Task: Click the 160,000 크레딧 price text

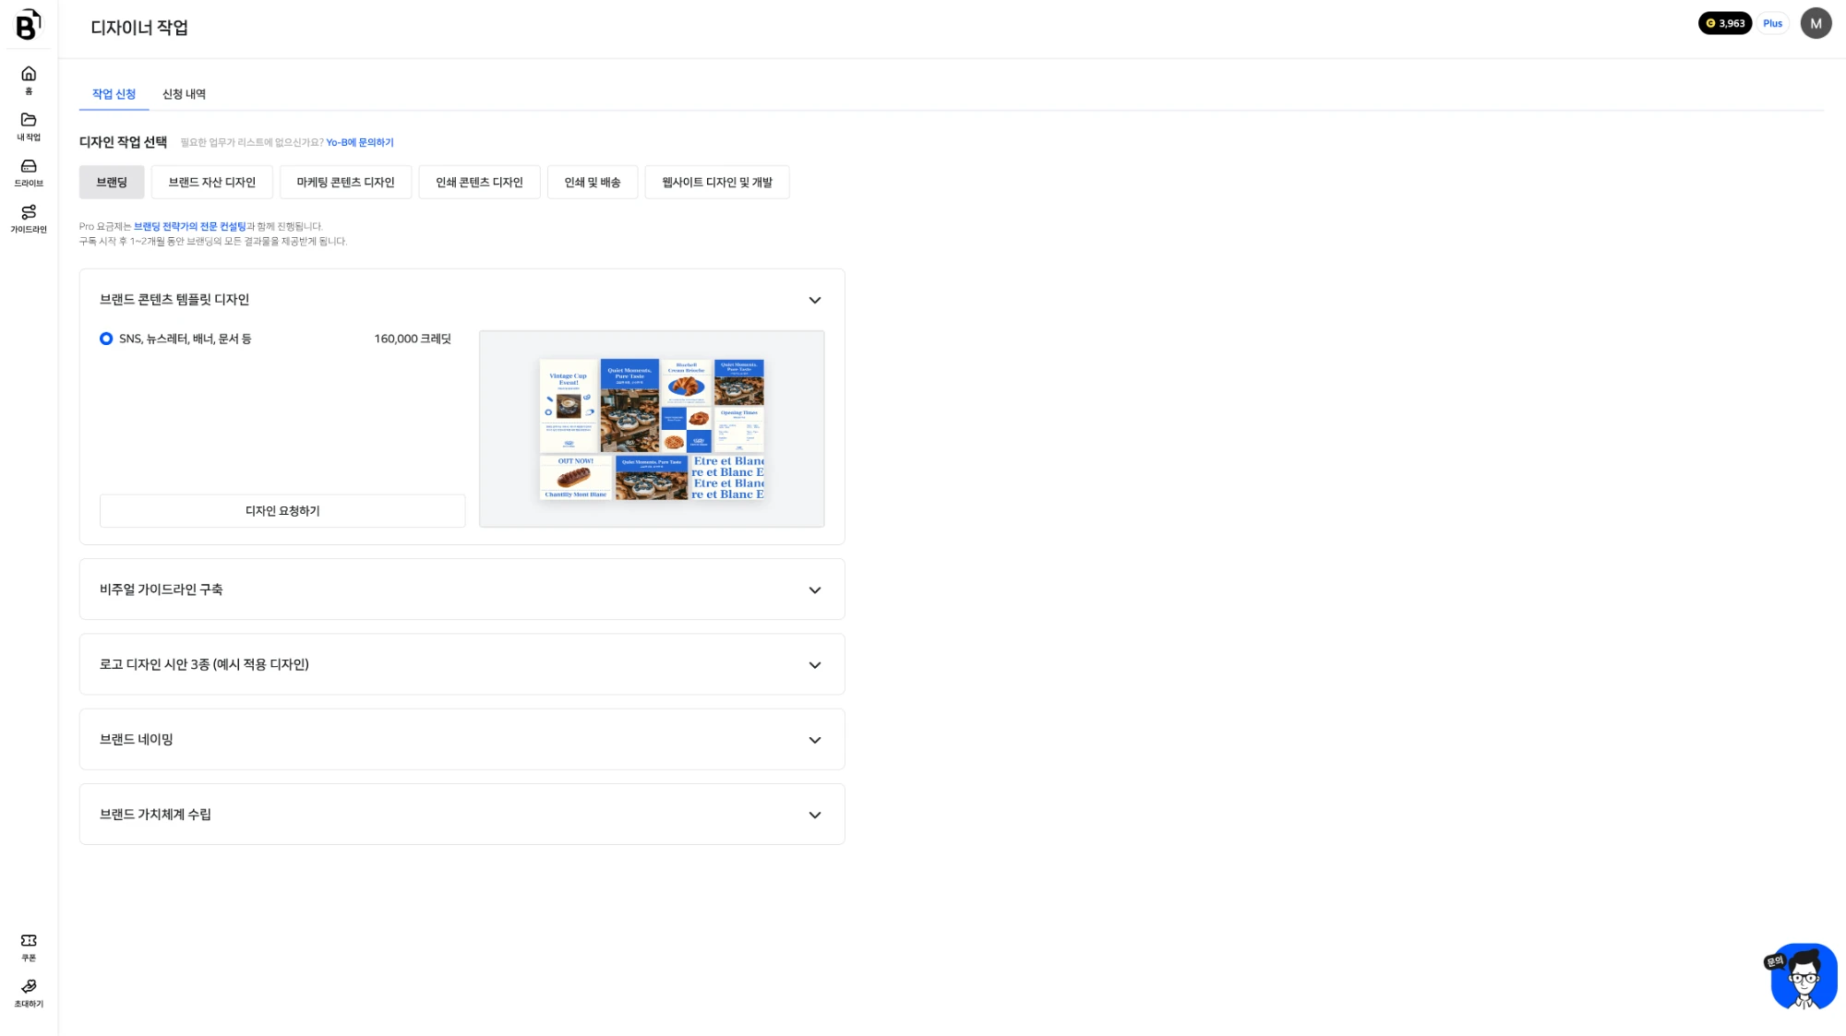Action: tap(413, 339)
